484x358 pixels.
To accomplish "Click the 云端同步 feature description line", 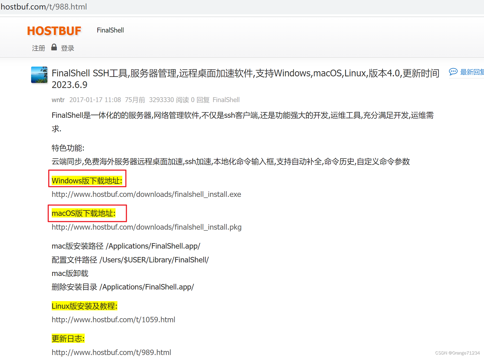I will [x=231, y=162].
